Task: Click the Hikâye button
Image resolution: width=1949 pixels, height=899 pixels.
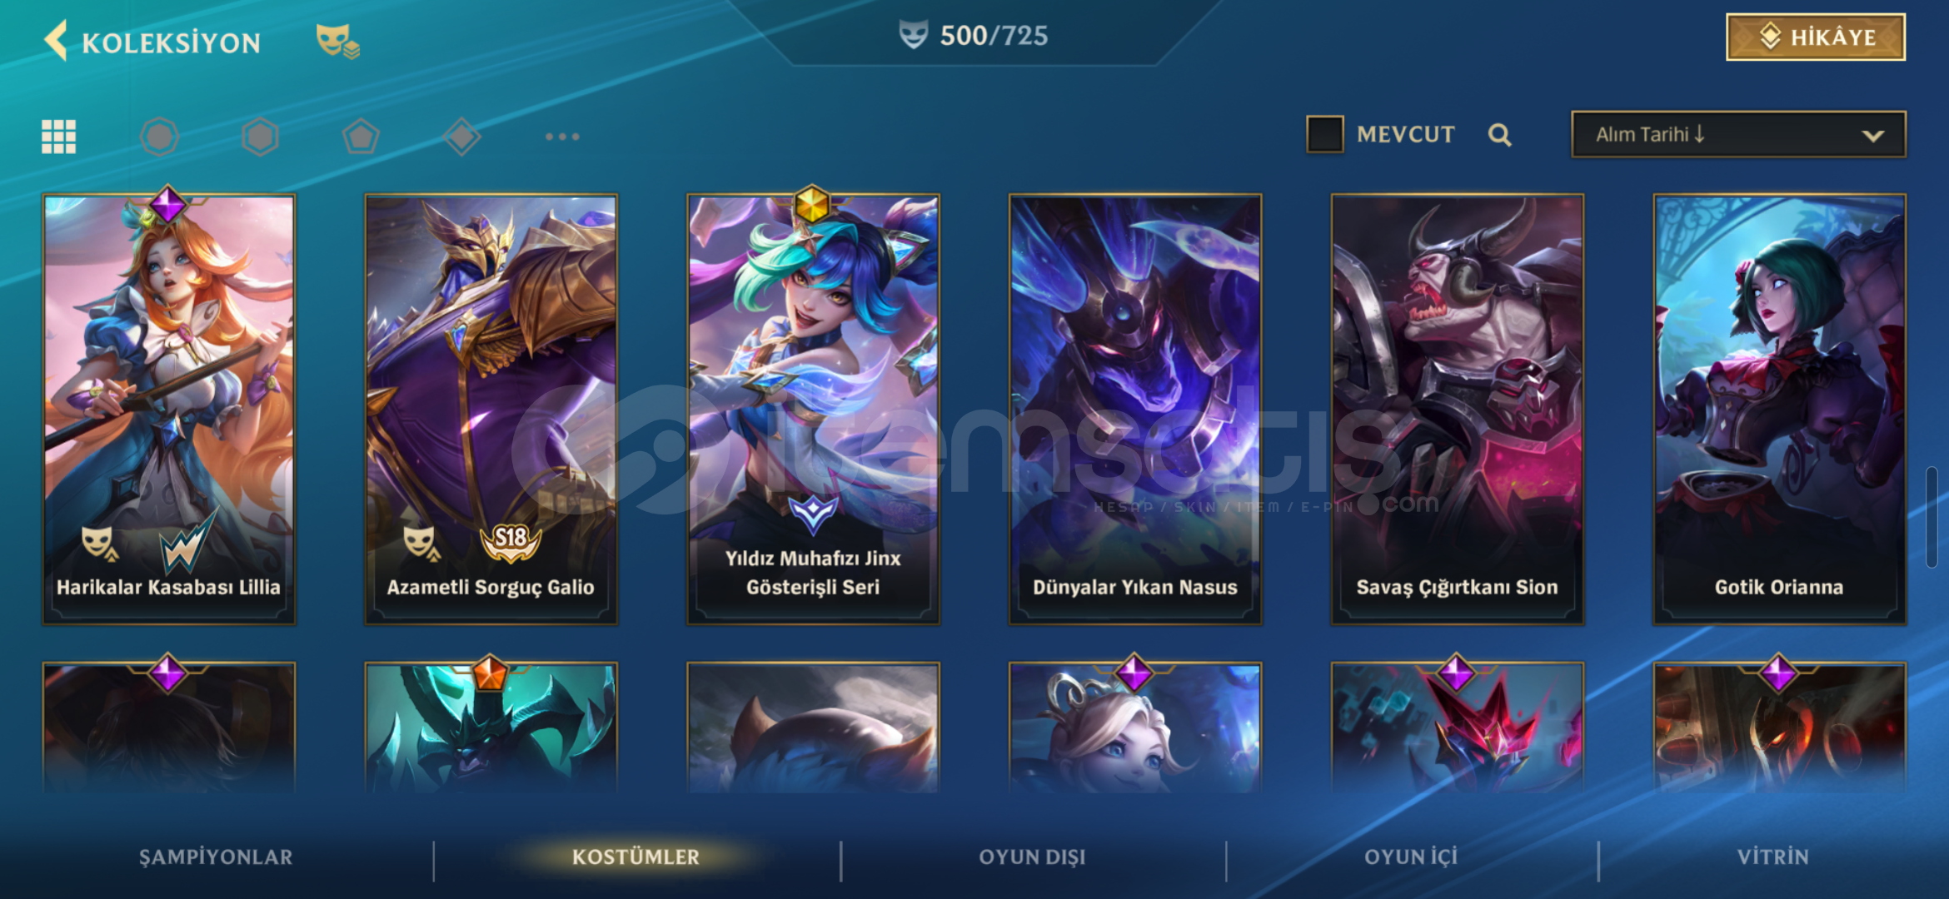Action: coord(1816,37)
